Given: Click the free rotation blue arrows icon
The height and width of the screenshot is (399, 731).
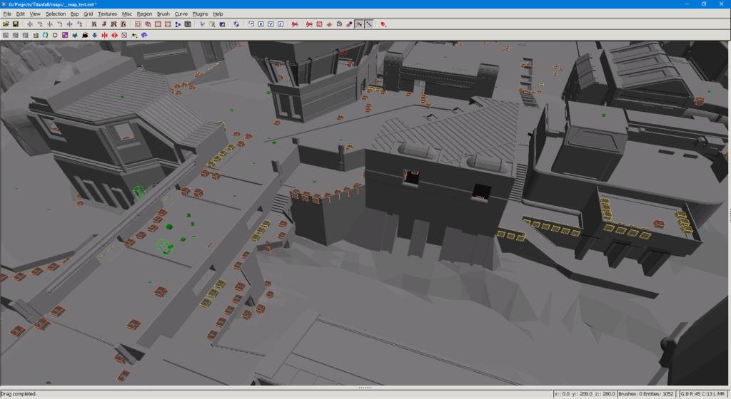Looking at the screenshot, I should [236, 24].
